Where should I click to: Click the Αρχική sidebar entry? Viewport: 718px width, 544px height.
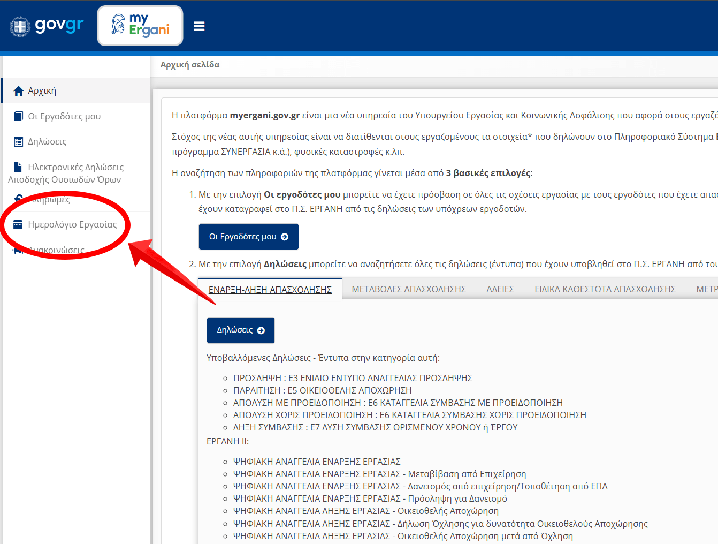42,91
